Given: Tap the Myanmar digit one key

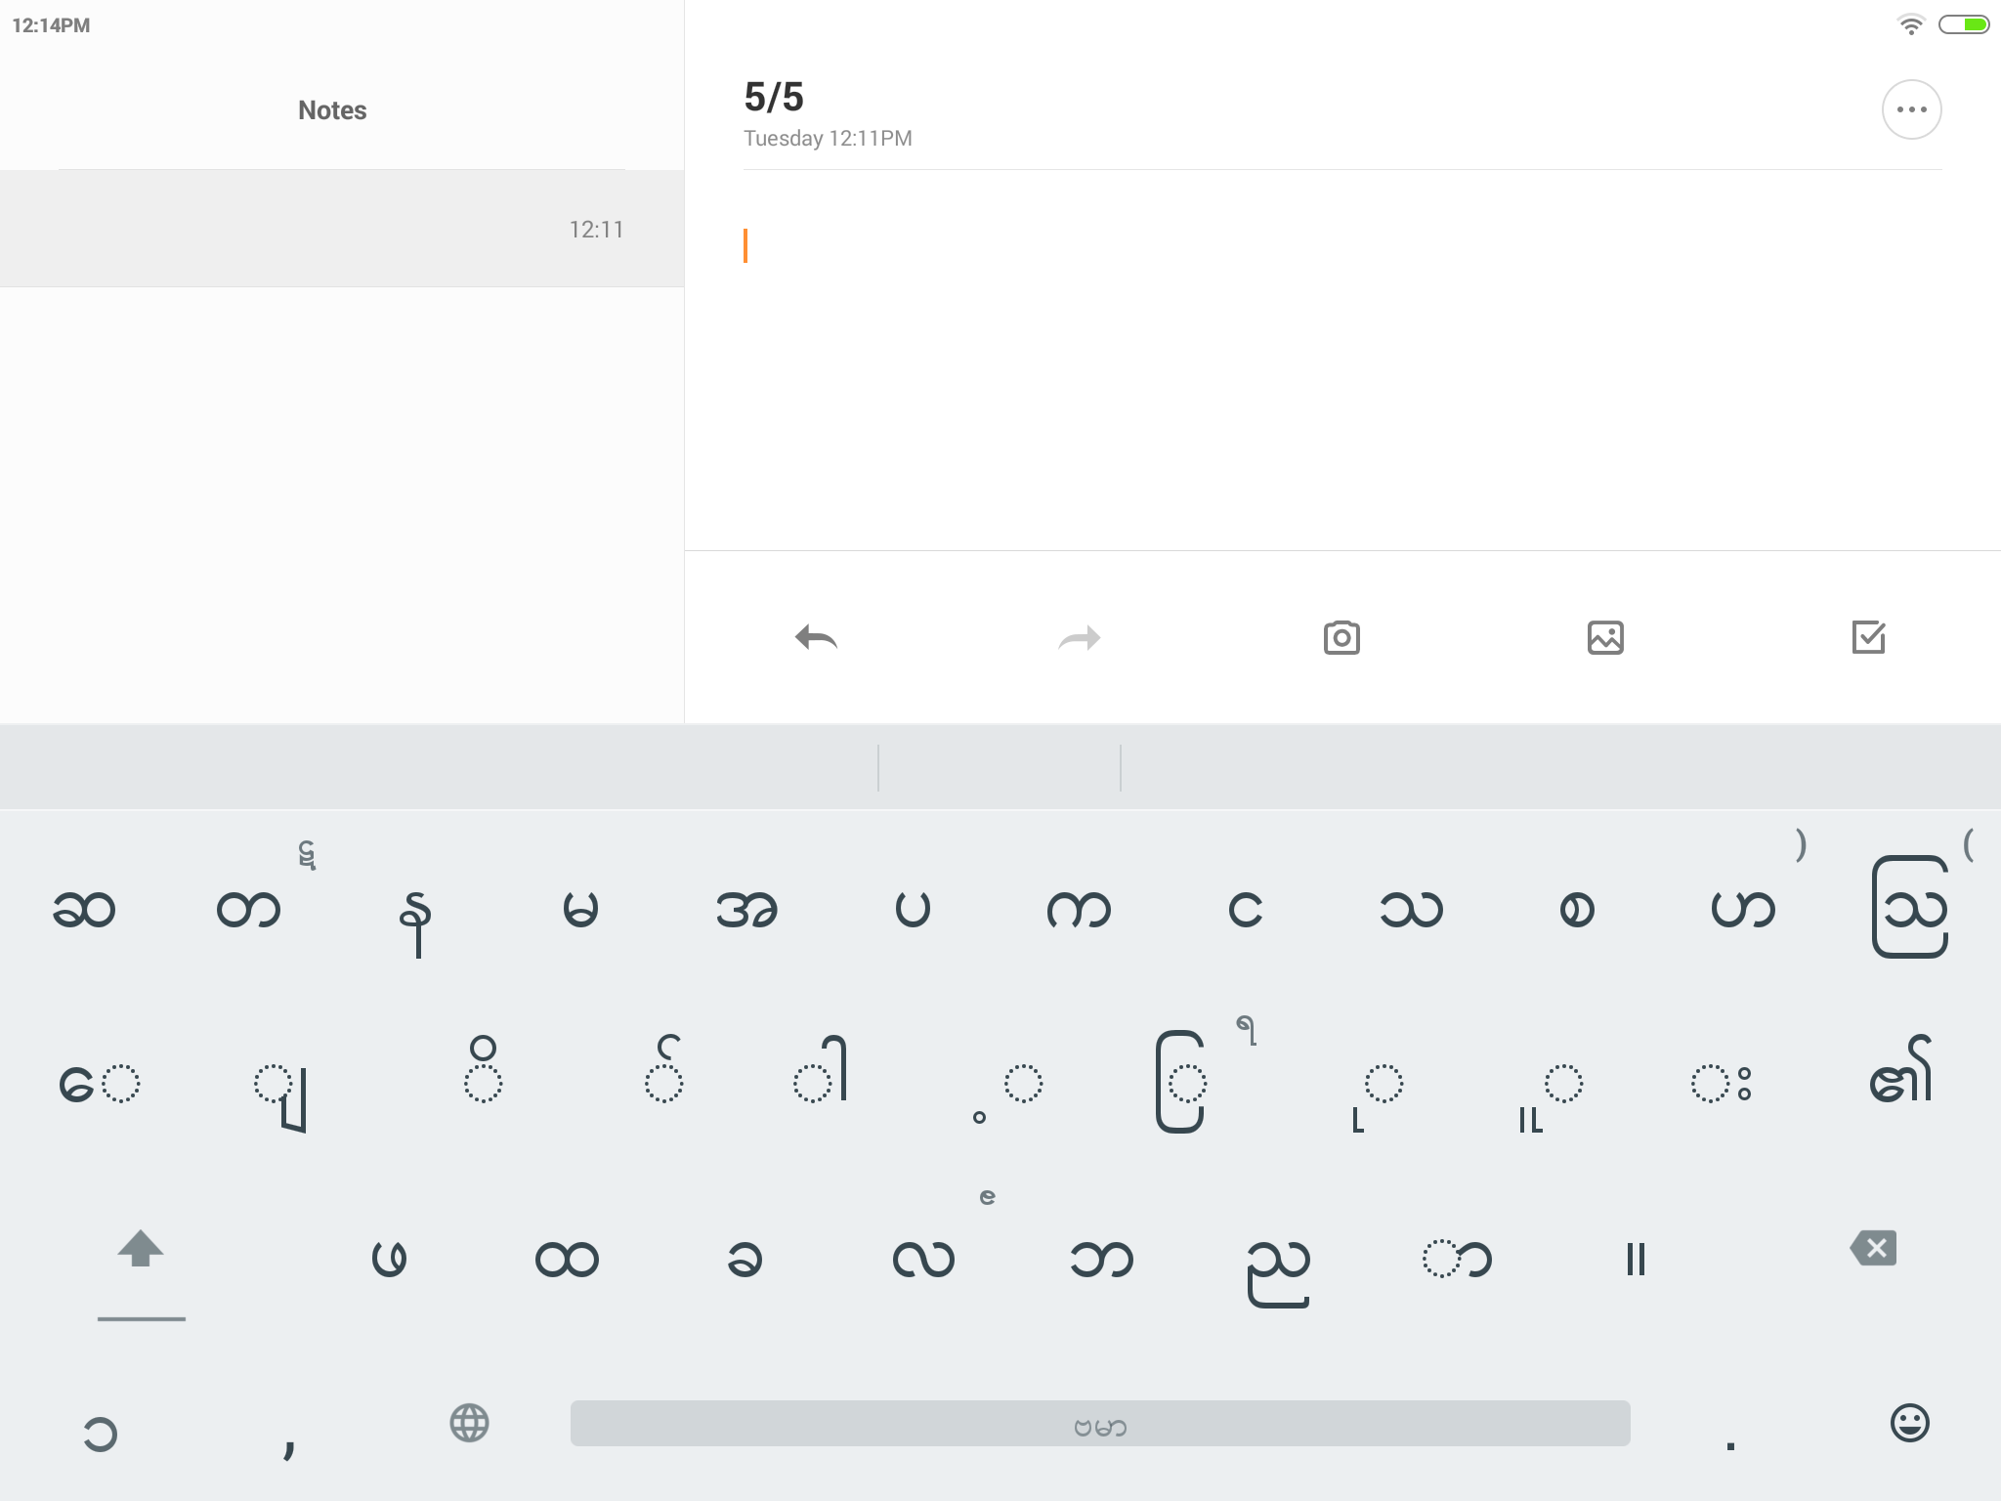Looking at the screenshot, I should (x=101, y=1434).
